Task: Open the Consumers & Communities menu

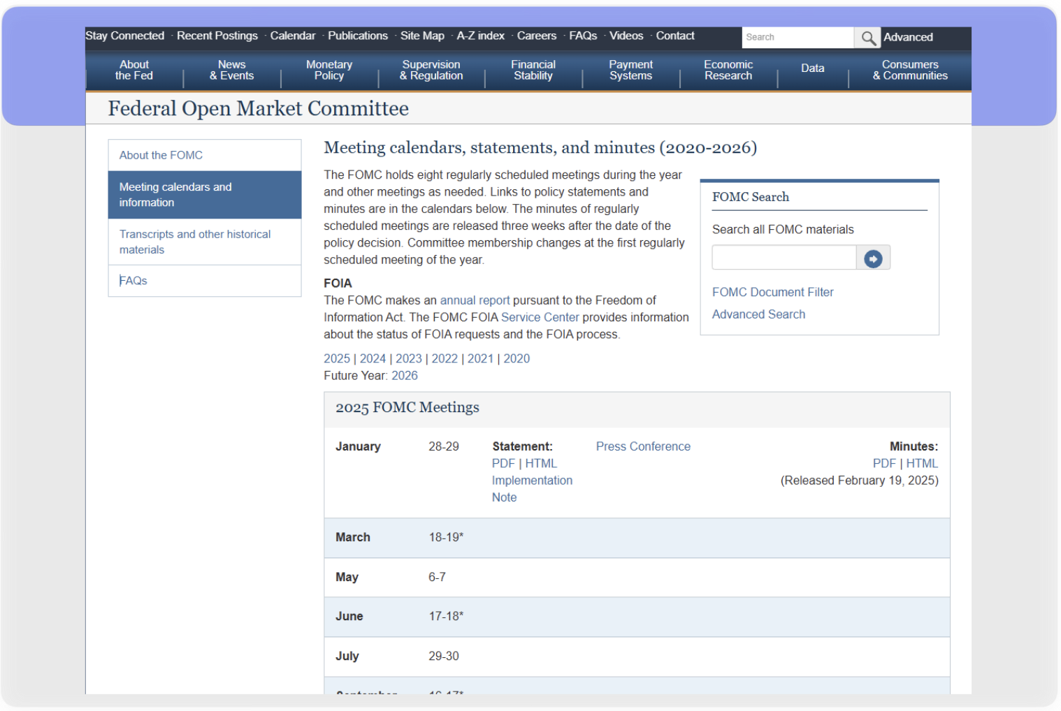Action: 910,70
